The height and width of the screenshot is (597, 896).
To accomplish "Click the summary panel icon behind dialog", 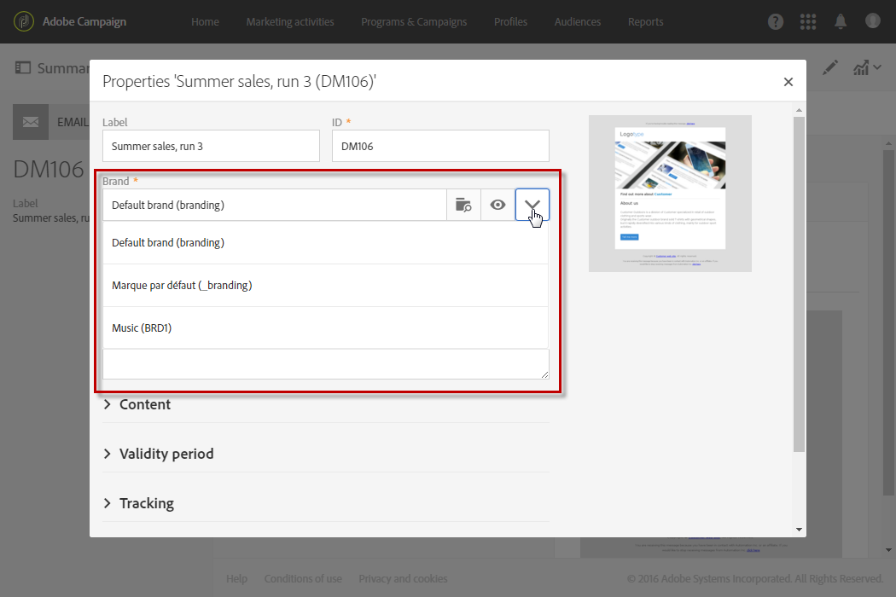I will tap(23, 68).
